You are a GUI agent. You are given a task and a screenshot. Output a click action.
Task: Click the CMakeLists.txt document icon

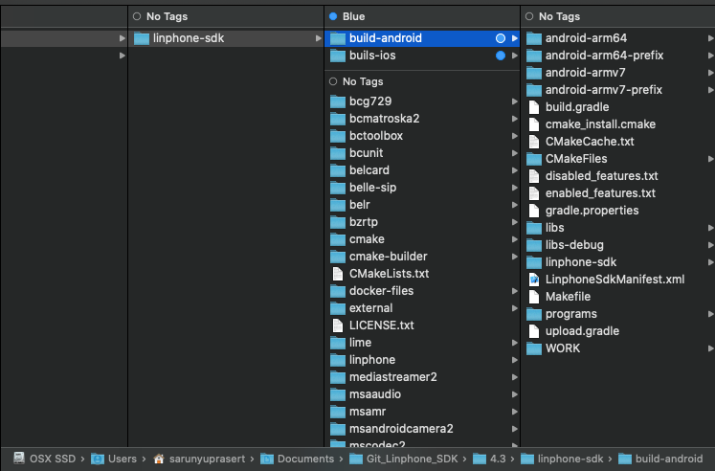(338, 274)
